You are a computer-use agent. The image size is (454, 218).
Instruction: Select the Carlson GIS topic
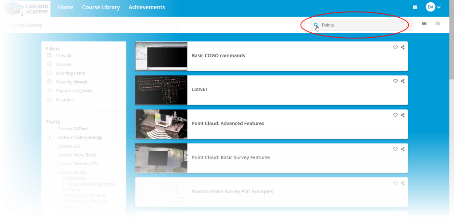(69, 146)
